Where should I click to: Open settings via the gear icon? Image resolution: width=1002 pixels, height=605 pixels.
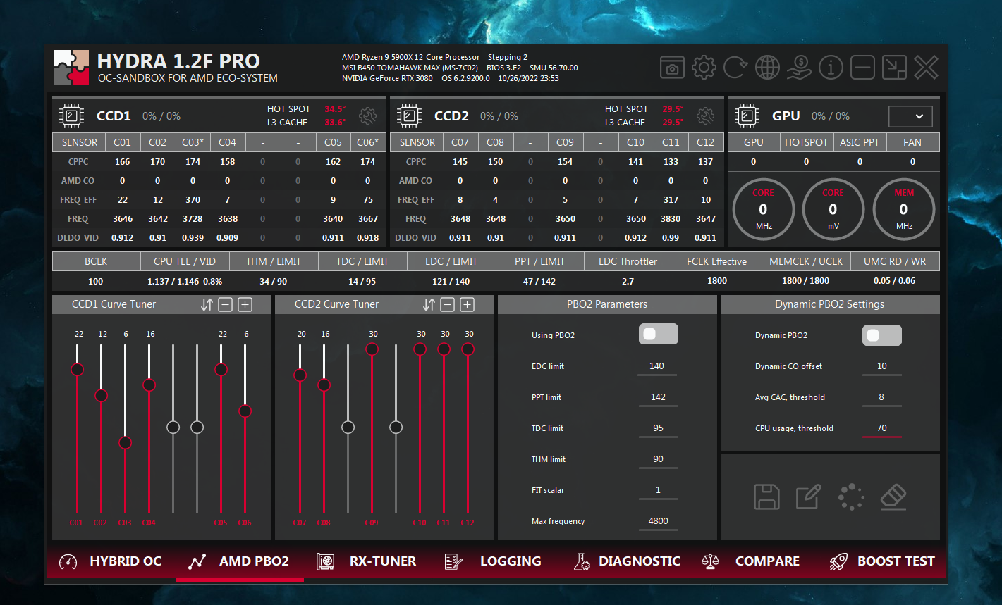click(704, 68)
